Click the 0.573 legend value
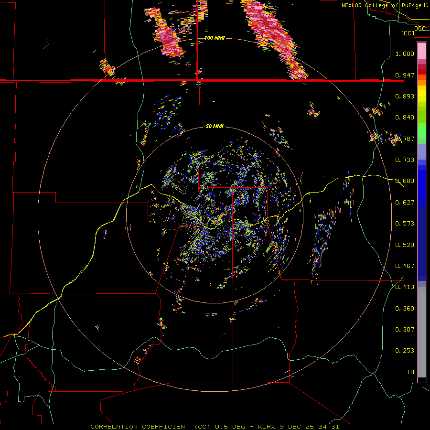 405,224
